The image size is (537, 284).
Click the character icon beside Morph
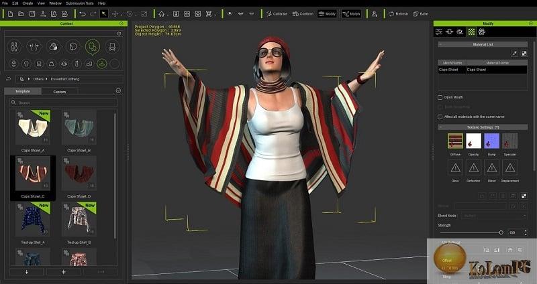click(375, 14)
